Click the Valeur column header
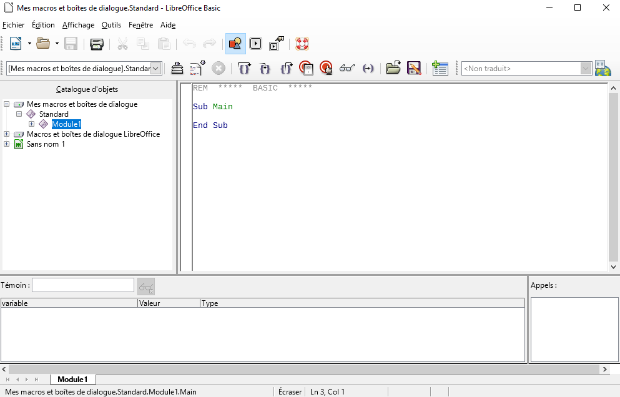Viewport: 620px width, 397px height. pos(169,303)
